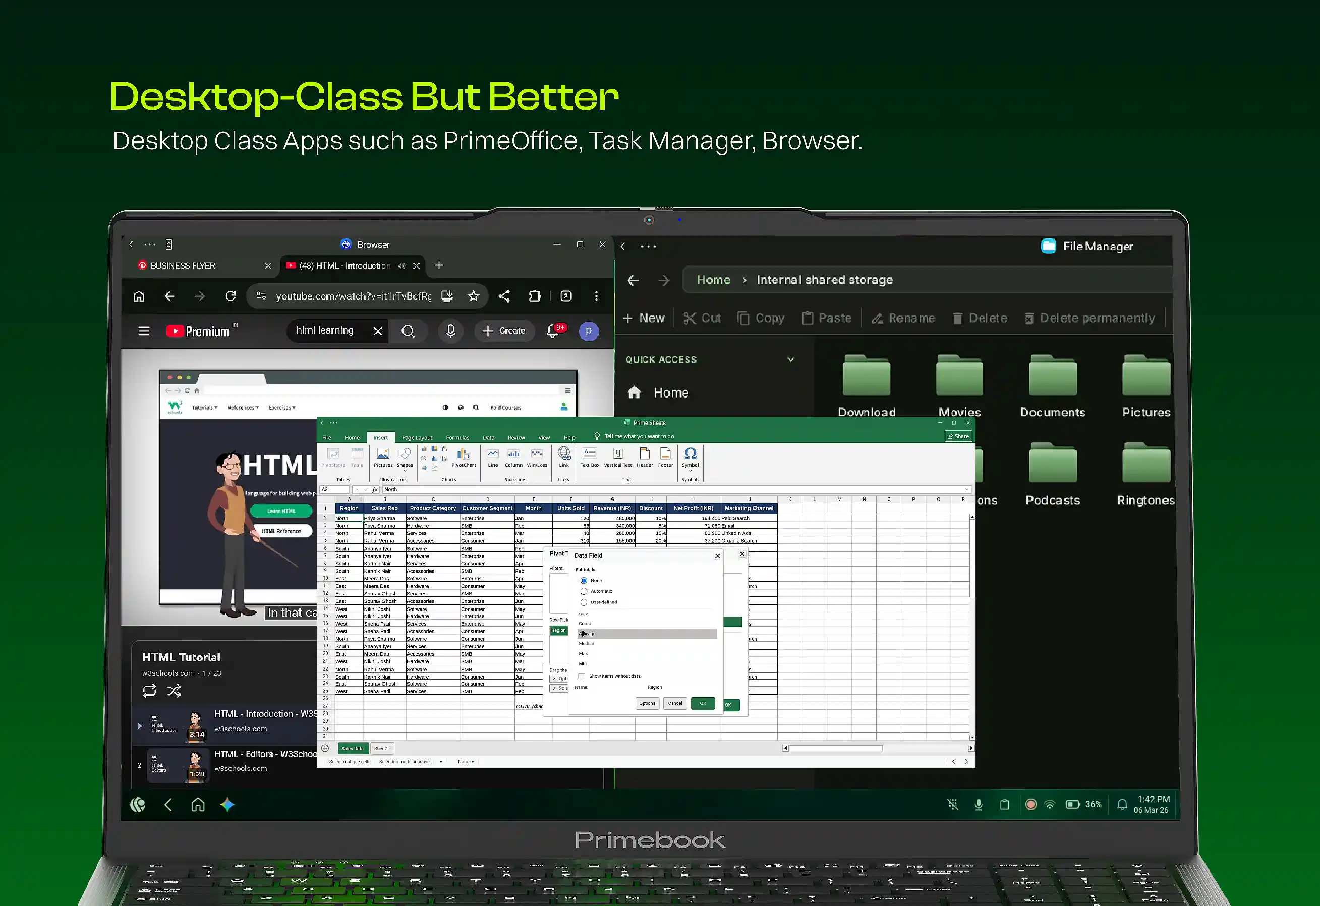The height and width of the screenshot is (906, 1320).
Task: Open the Tutorials dropdown in w3schools video
Action: 204,407
